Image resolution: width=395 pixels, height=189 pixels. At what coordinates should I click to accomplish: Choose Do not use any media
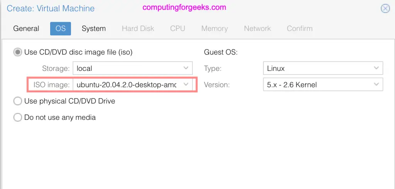(x=18, y=117)
